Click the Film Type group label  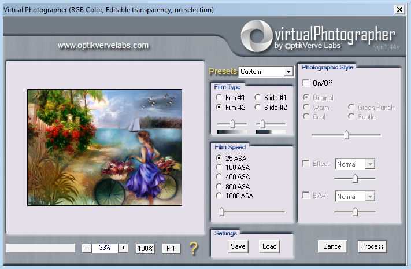pos(227,87)
